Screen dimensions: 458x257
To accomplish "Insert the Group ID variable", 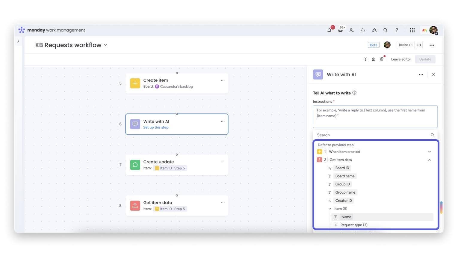I will pos(342,184).
